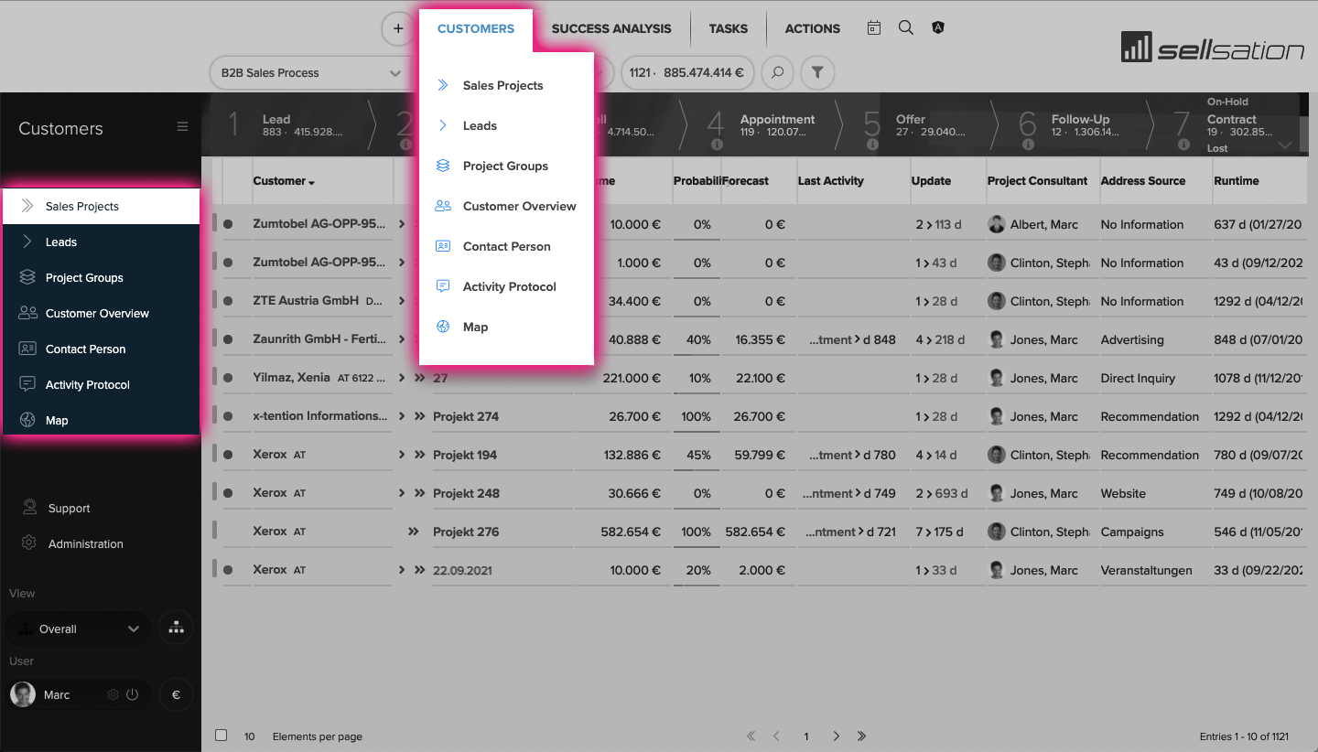Click the magnifier icon next to the calendar
The image size is (1318, 752).
point(906,28)
